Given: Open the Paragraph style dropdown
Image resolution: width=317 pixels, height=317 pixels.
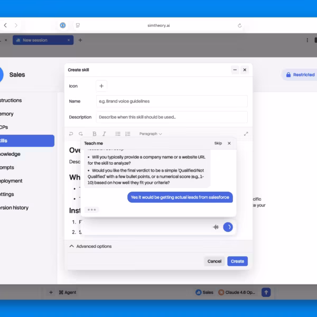Looking at the screenshot, I should pyautogui.click(x=151, y=134).
